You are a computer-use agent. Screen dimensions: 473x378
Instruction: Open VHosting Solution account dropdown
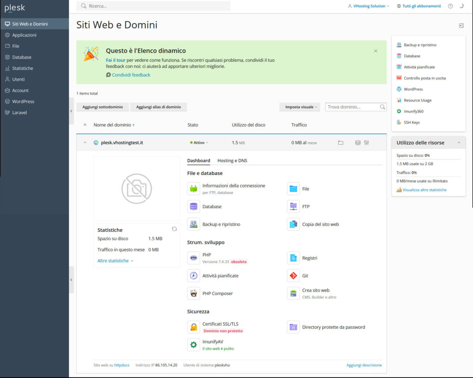[x=368, y=6]
